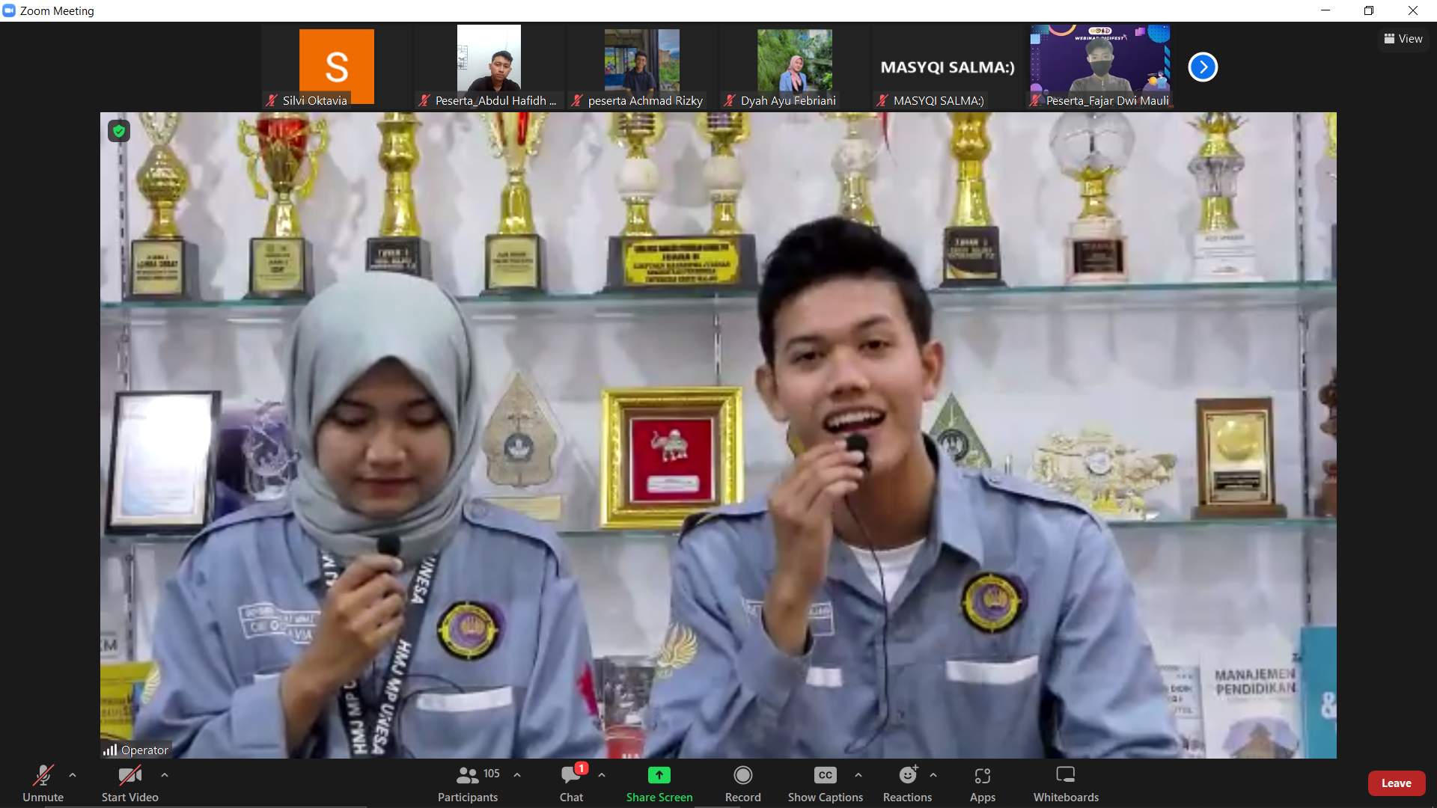The width and height of the screenshot is (1437, 808).
Task: Expand audio options arrow beside Unmute
Action: (73, 775)
